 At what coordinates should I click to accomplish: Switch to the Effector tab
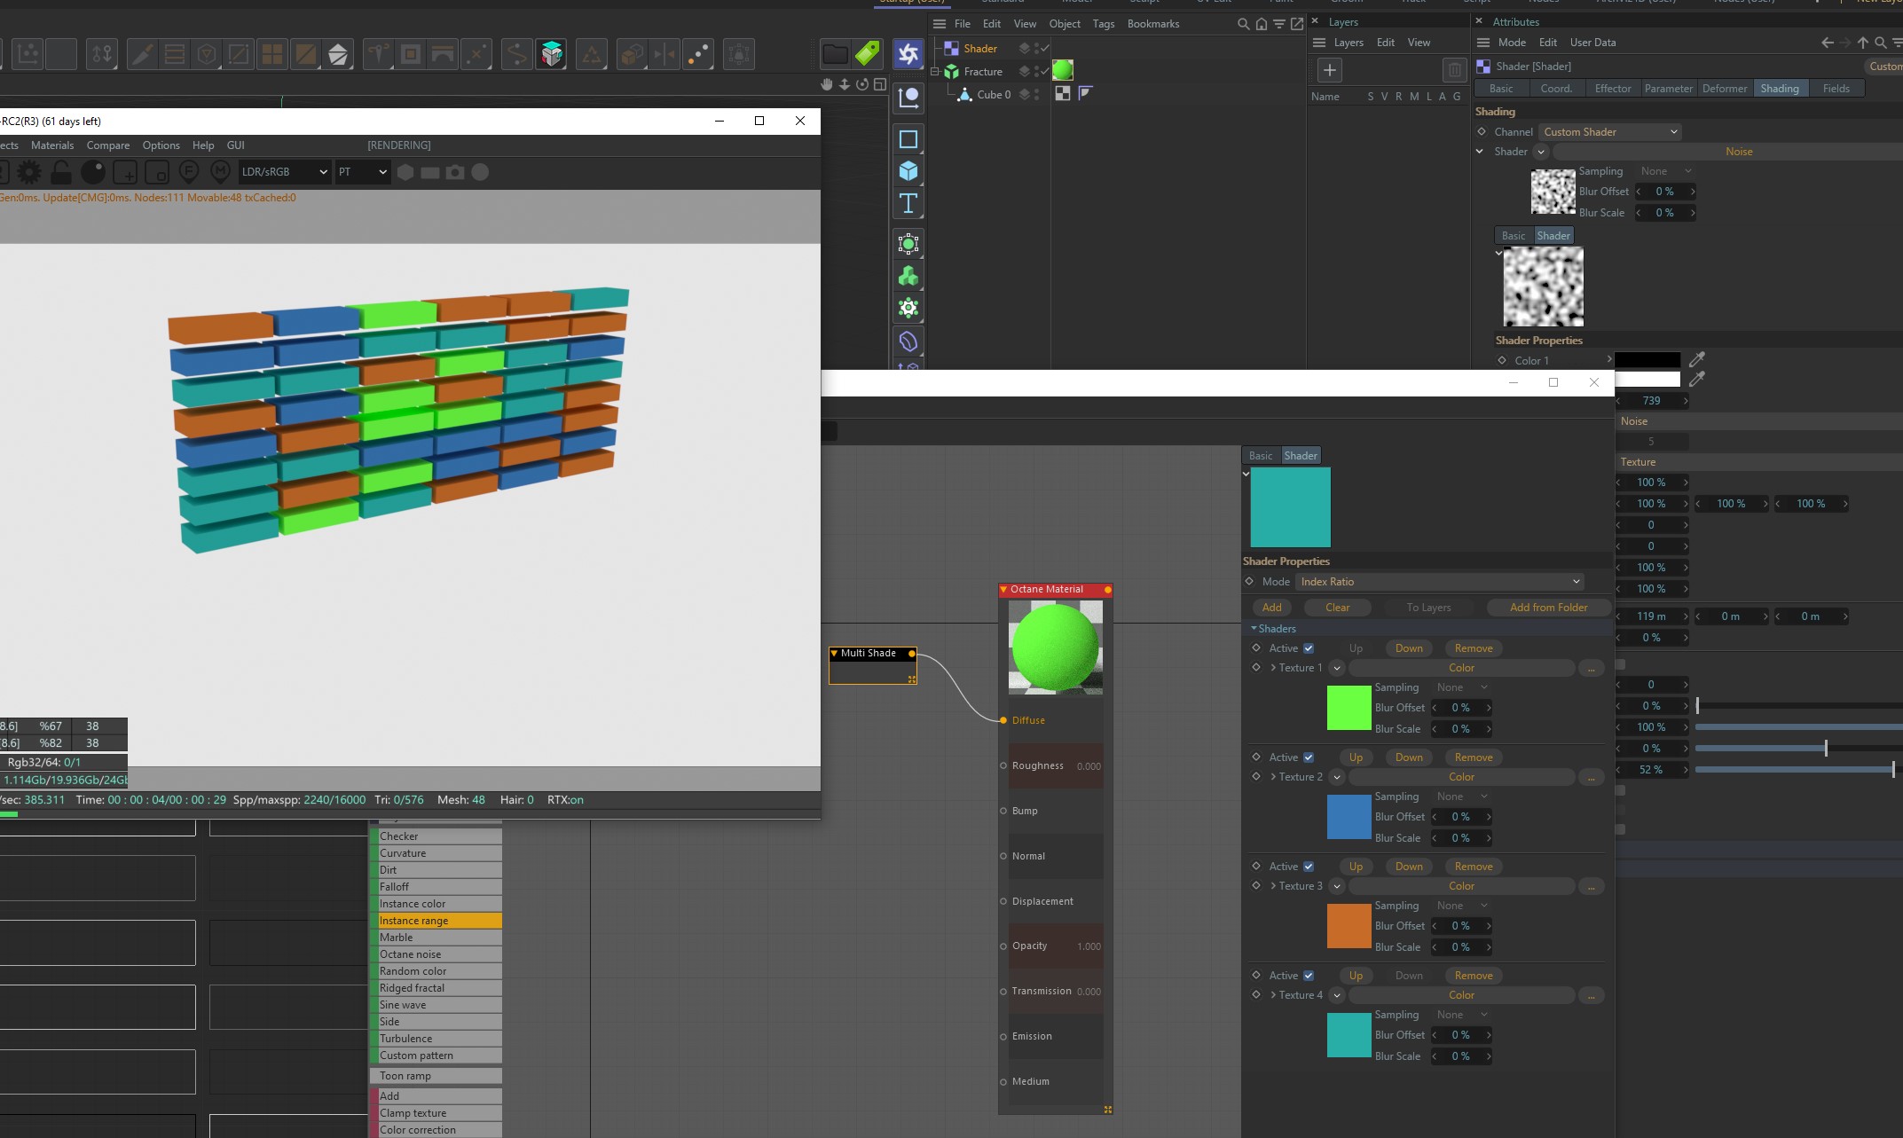1612,89
